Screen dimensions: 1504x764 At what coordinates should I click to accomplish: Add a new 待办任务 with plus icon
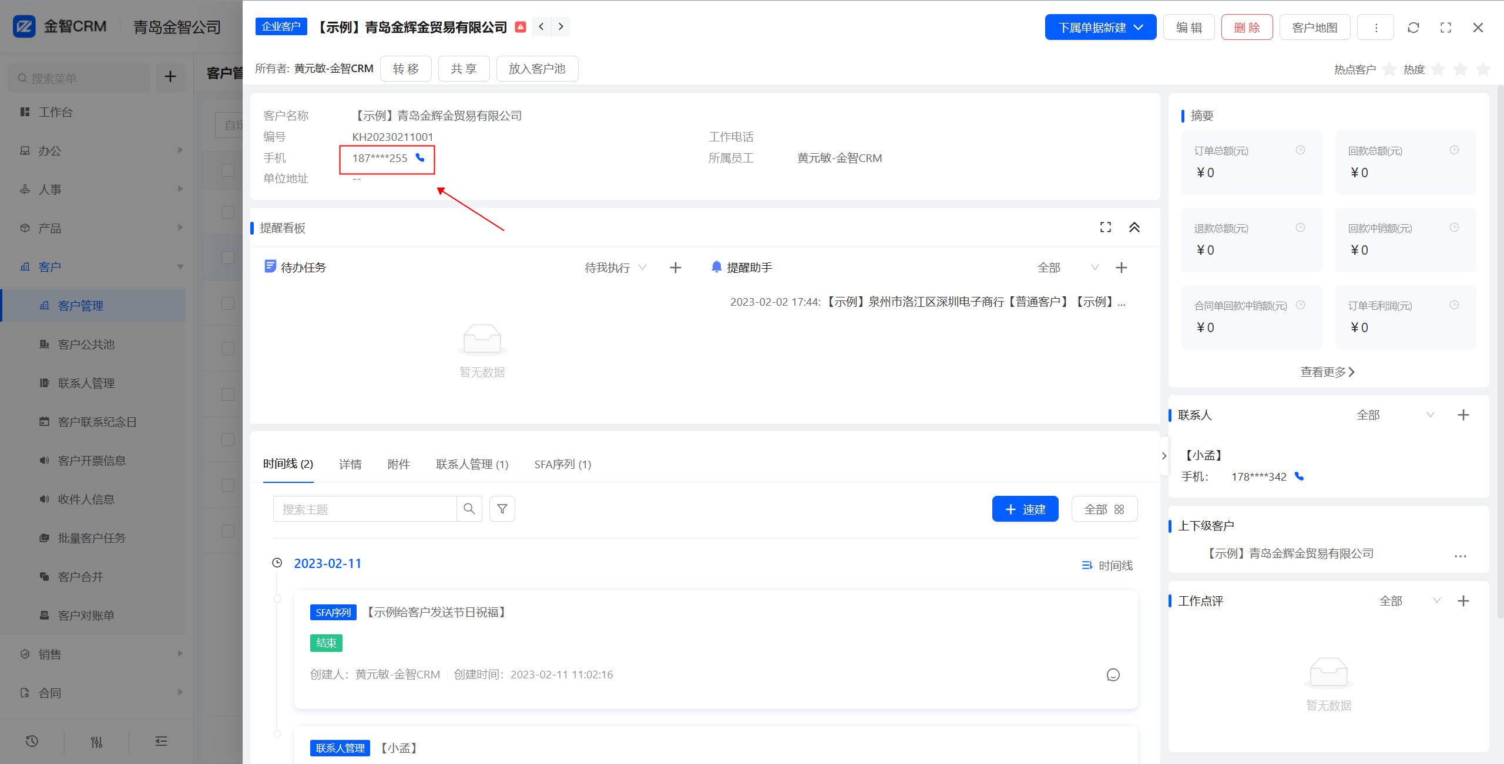(x=676, y=268)
